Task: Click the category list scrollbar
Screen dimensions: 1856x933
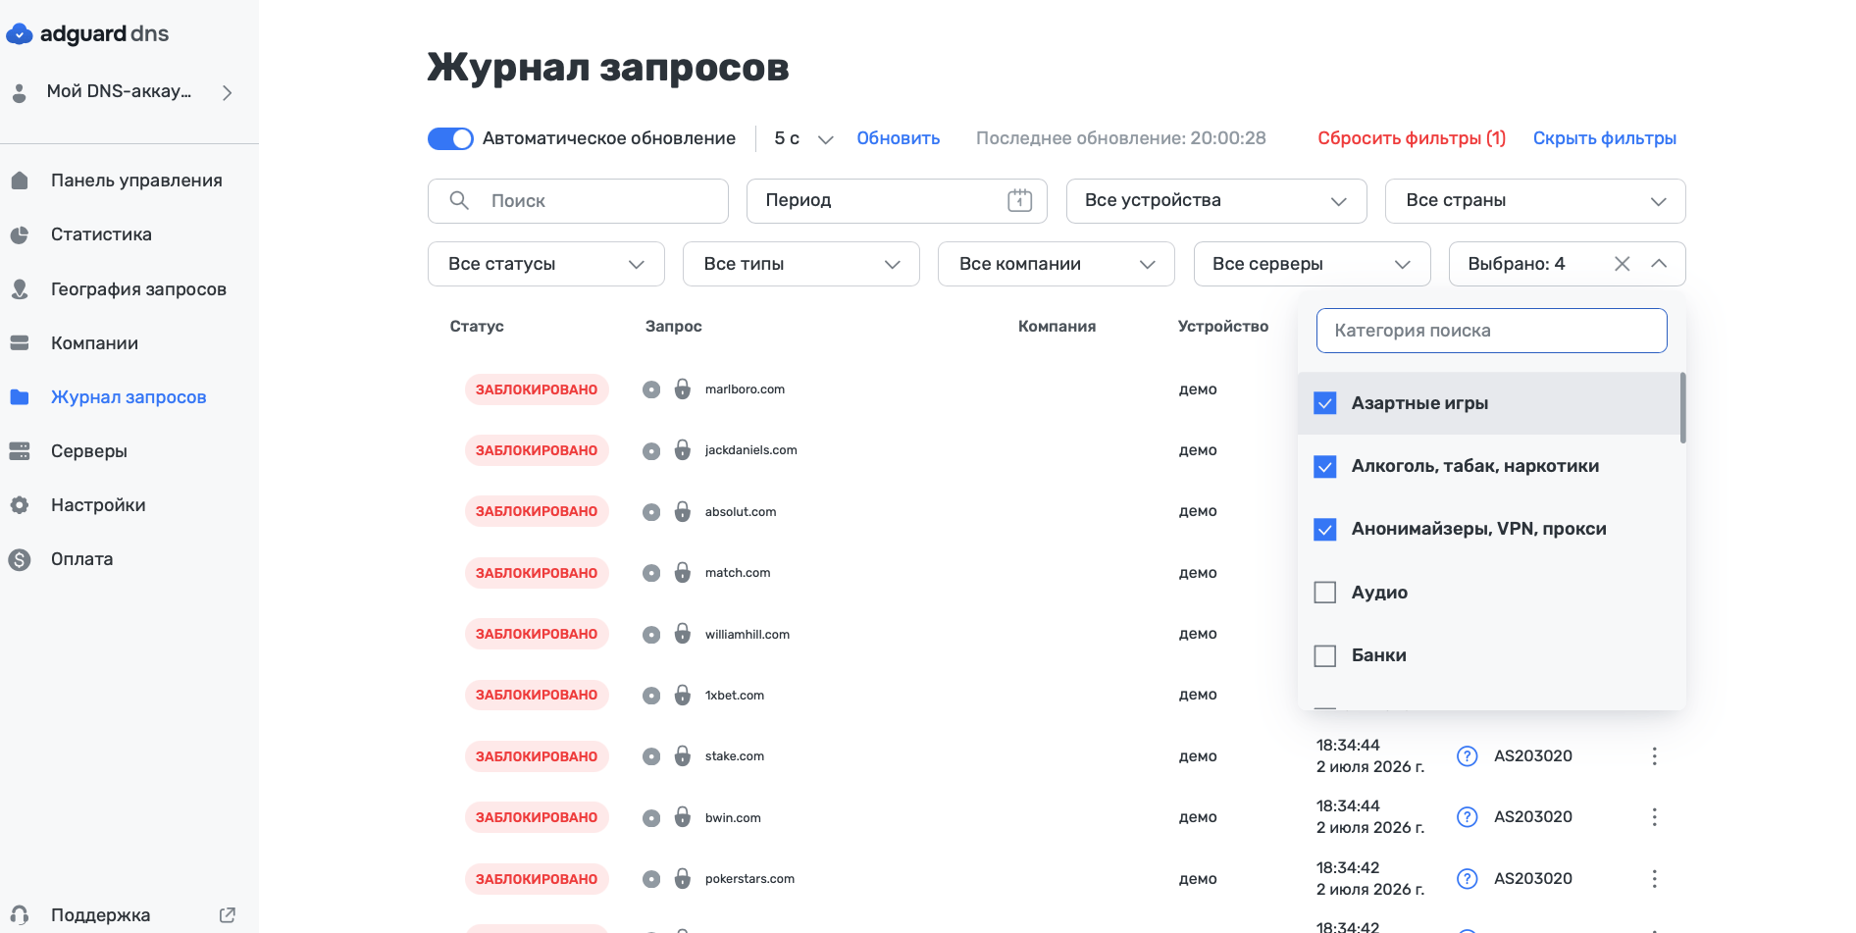Action: pos(1682,408)
